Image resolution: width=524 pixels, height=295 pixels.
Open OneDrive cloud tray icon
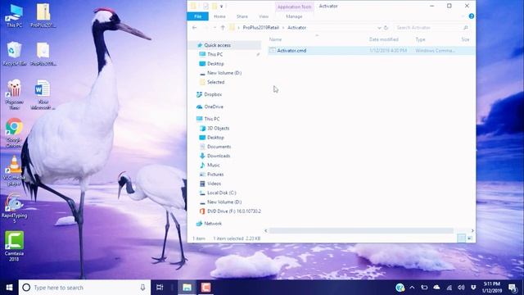pos(436,288)
